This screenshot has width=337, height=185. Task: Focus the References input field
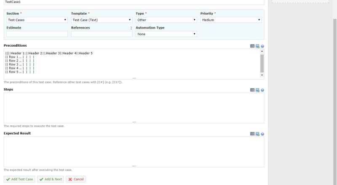click(102, 34)
